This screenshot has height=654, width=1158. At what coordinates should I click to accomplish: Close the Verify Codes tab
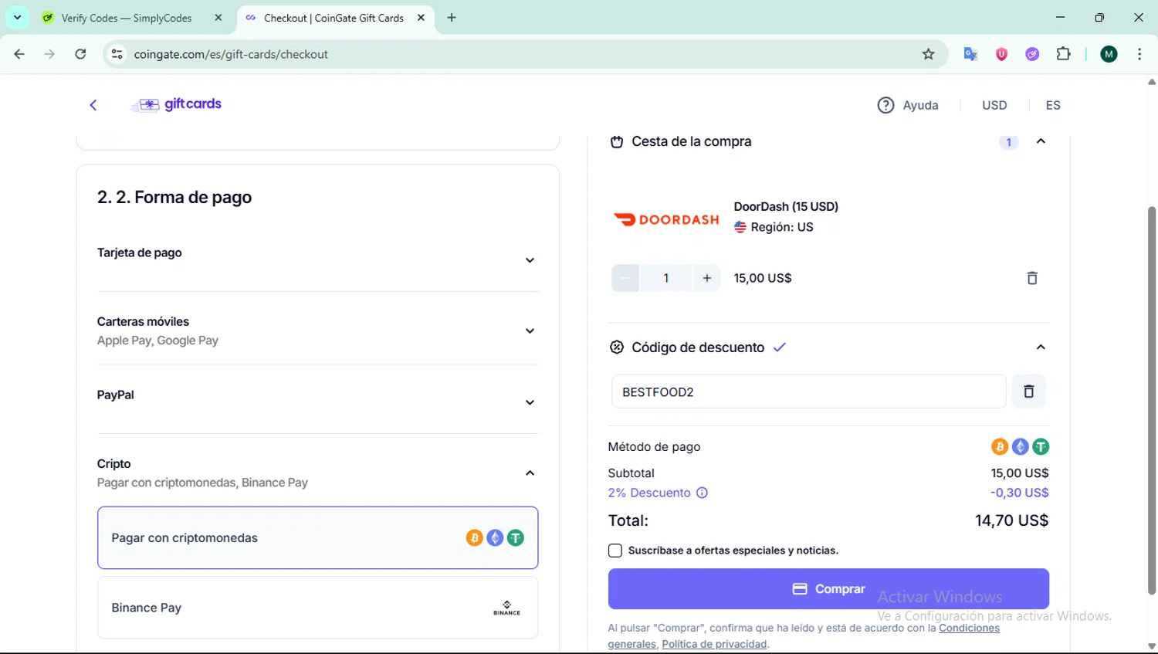pyautogui.click(x=218, y=18)
